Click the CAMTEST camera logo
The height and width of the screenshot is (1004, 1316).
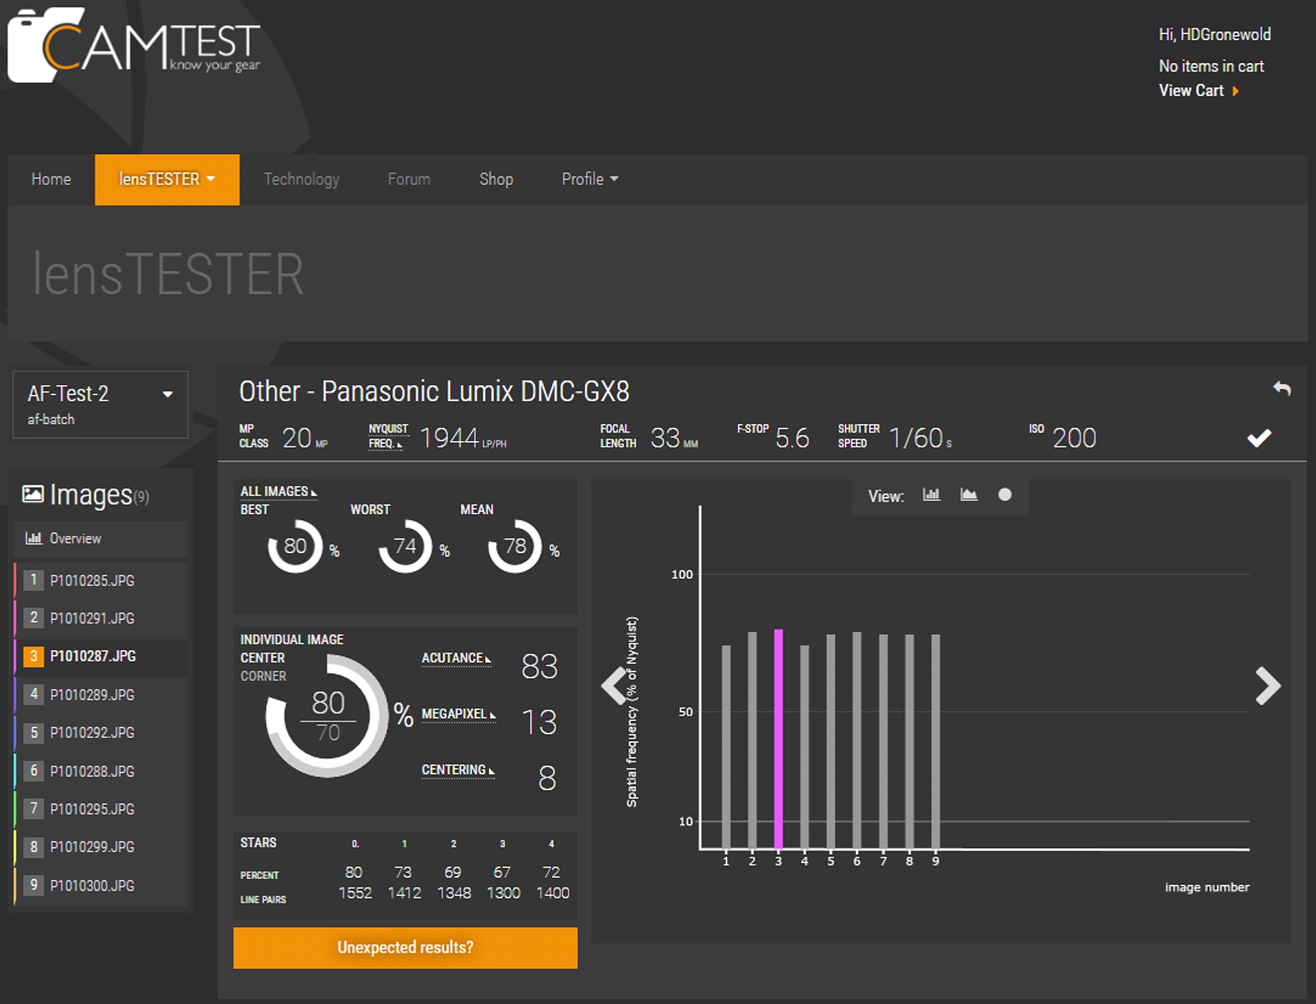click(134, 45)
